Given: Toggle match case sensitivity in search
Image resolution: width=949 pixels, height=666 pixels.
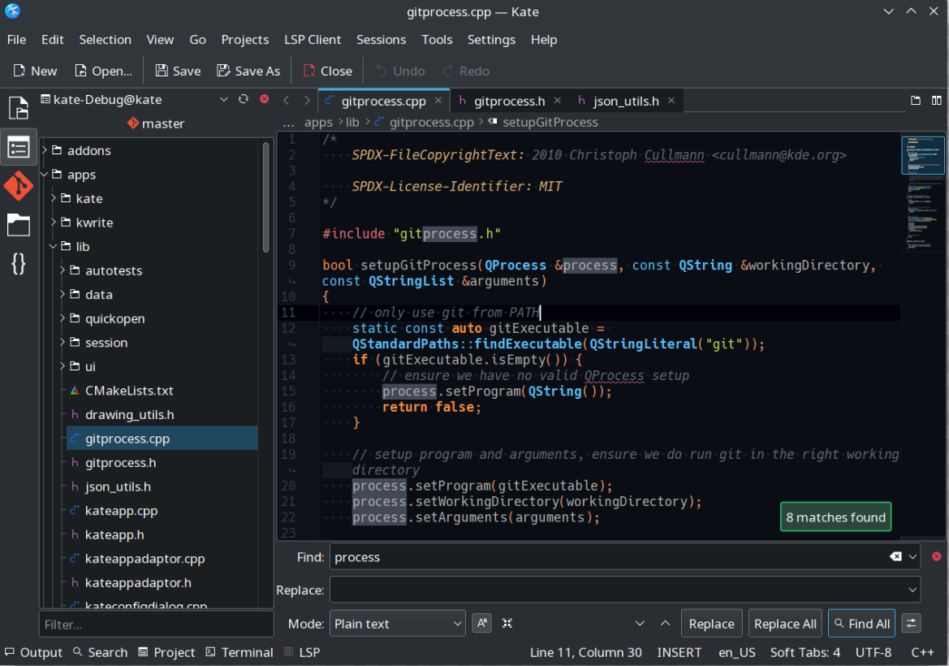Looking at the screenshot, I should [482, 624].
